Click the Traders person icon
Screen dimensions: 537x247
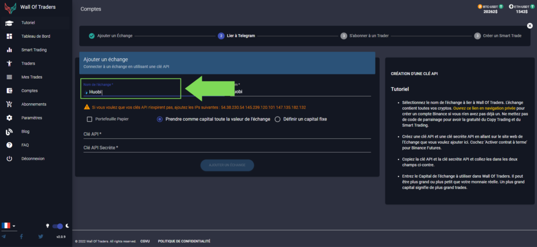pyautogui.click(x=9, y=63)
